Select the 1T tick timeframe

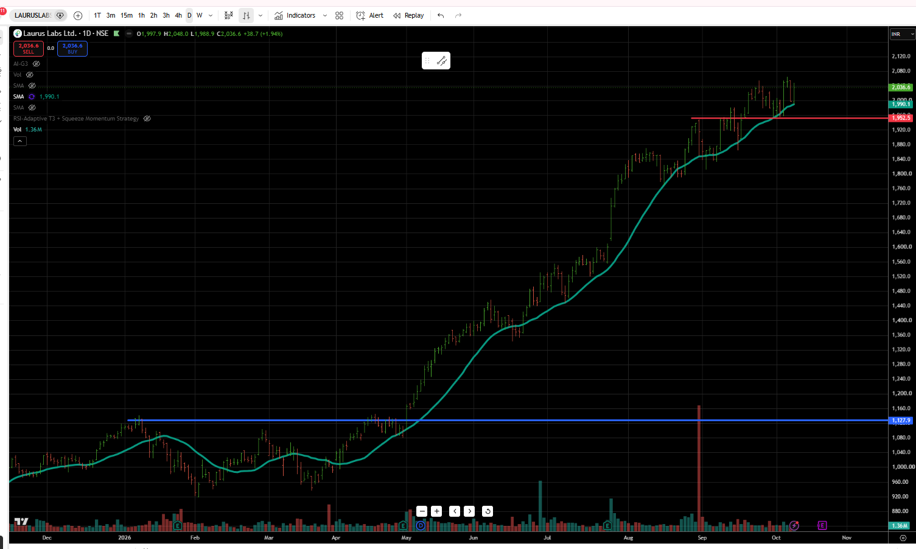pos(97,15)
